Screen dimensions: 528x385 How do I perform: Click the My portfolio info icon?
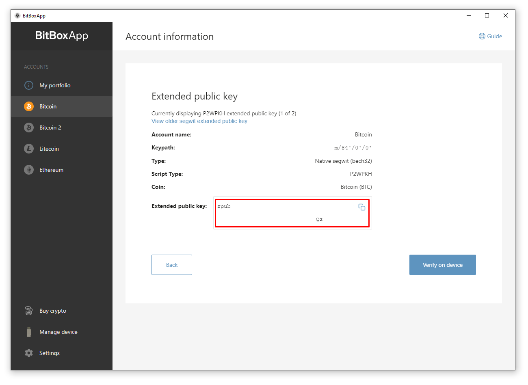pos(29,85)
